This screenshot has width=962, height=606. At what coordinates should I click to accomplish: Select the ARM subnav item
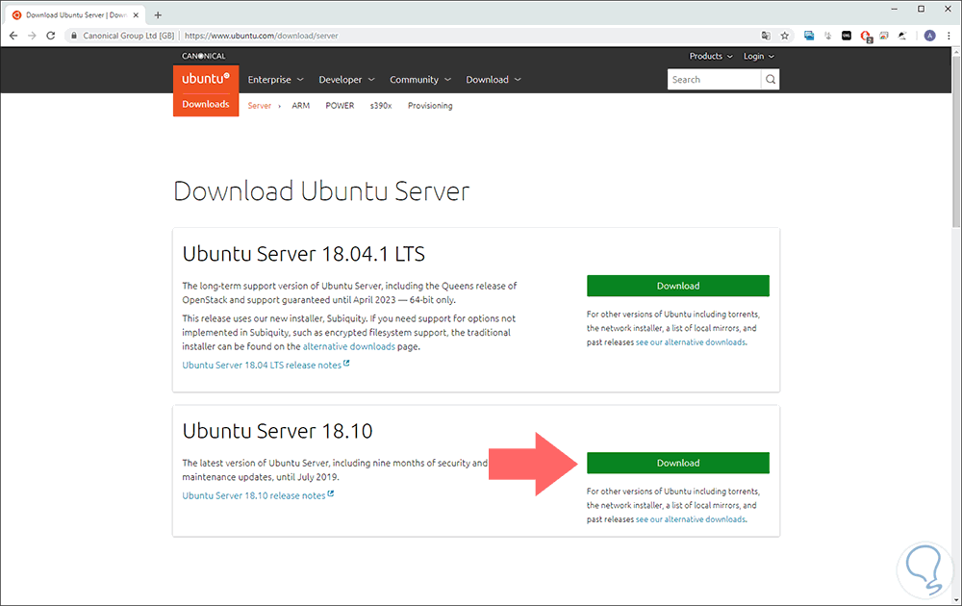click(x=300, y=106)
